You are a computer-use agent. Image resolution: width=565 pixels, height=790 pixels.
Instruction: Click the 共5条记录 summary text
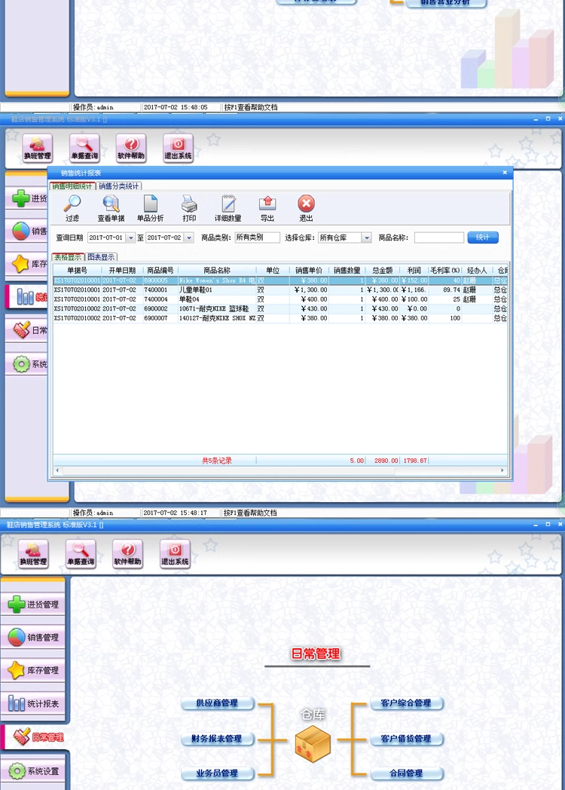coord(217,461)
